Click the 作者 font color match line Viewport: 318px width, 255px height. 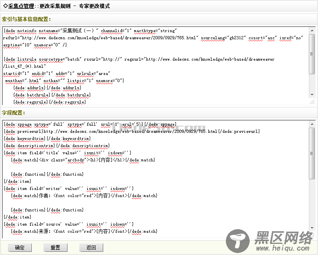coord(84,196)
